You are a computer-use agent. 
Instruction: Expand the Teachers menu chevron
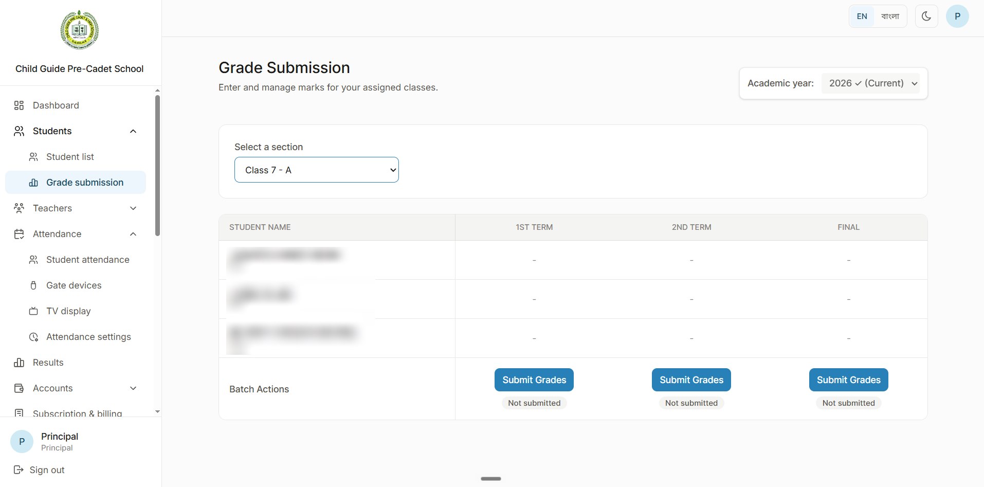point(133,208)
